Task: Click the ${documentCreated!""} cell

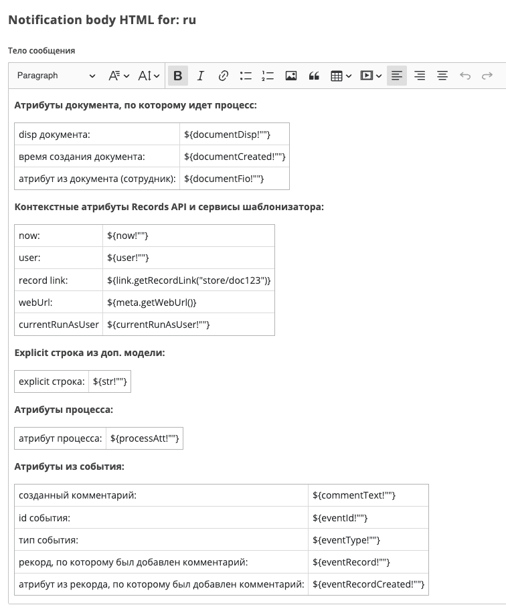Action: point(234,157)
